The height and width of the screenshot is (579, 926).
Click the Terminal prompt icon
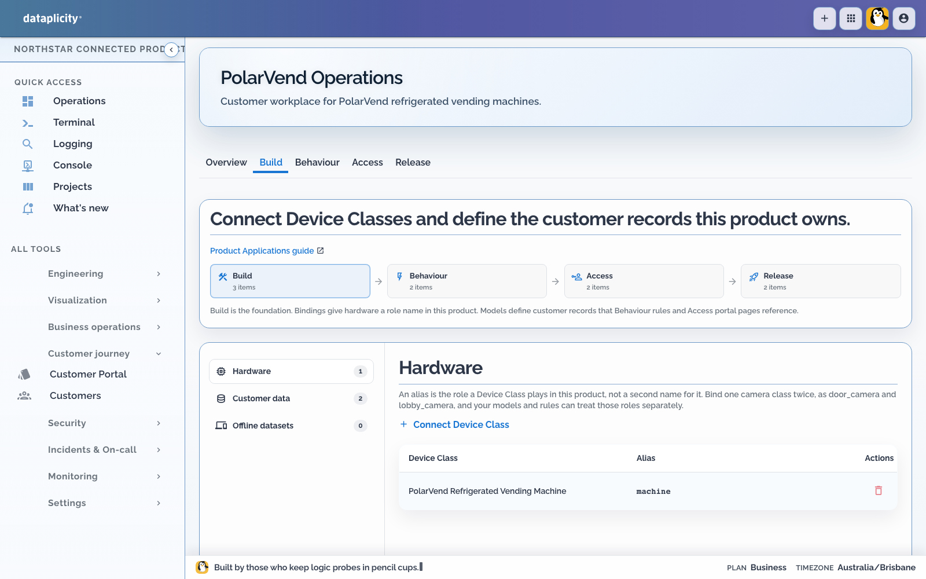click(28, 123)
